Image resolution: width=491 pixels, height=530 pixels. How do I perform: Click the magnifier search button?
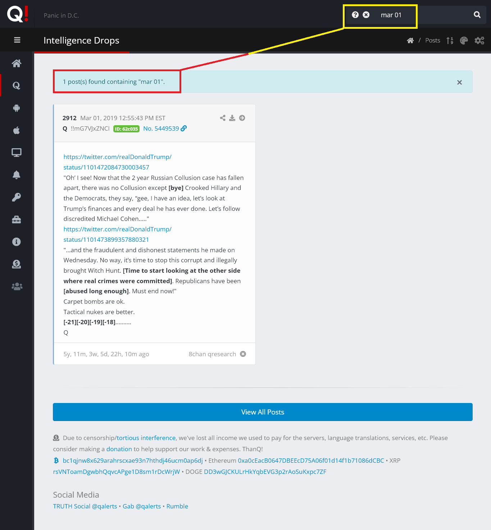pos(477,15)
